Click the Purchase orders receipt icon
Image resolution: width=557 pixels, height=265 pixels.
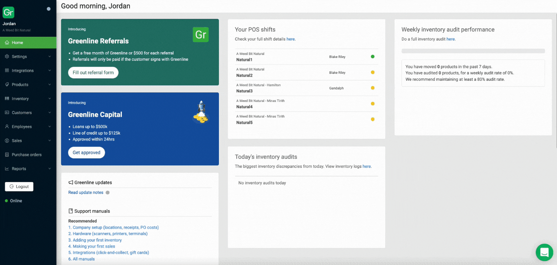pyautogui.click(x=7, y=155)
